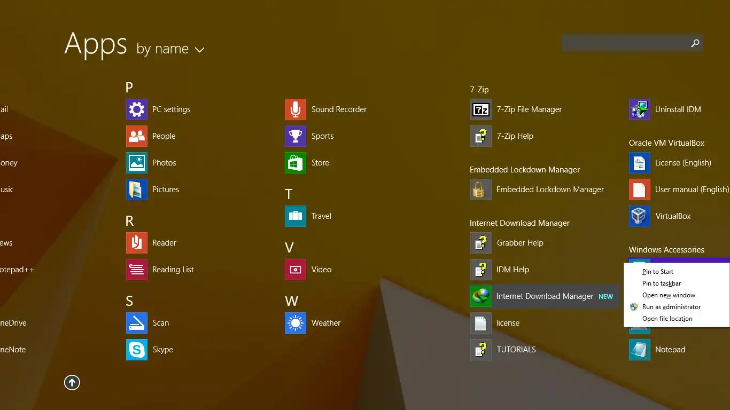The image size is (730, 410).
Task: Click the 'Oracle VM VirtualBox' group heading
Action: tap(666, 143)
